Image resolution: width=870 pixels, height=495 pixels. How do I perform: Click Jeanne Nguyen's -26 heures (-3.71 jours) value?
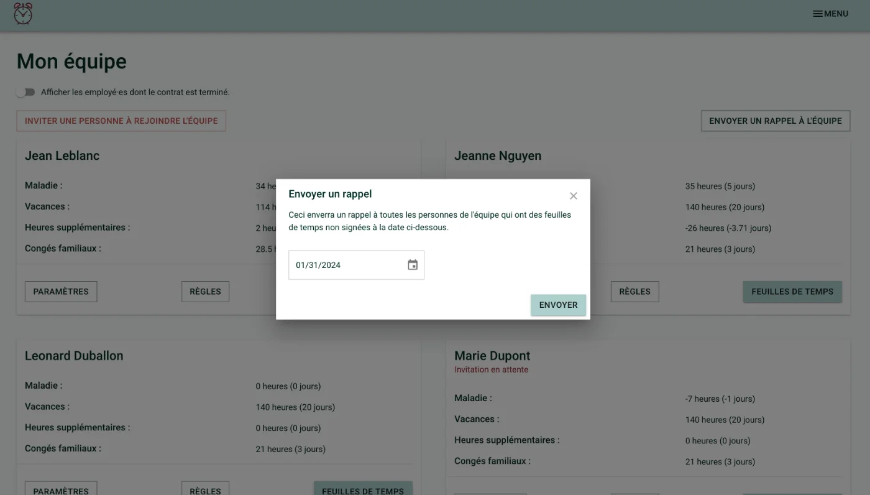(x=728, y=228)
